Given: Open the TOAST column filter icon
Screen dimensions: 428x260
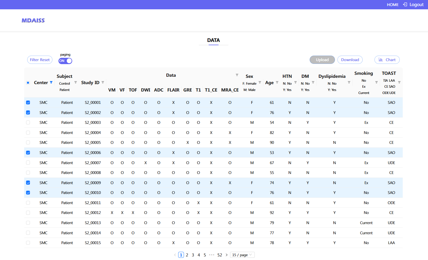Looking at the screenshot, I should pos(399,82).
